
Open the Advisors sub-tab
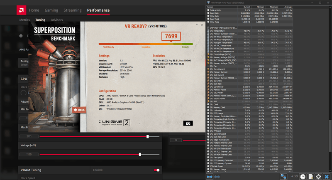coord(57,20)
